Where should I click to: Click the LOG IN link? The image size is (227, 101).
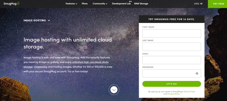click(x=198, y=4)
